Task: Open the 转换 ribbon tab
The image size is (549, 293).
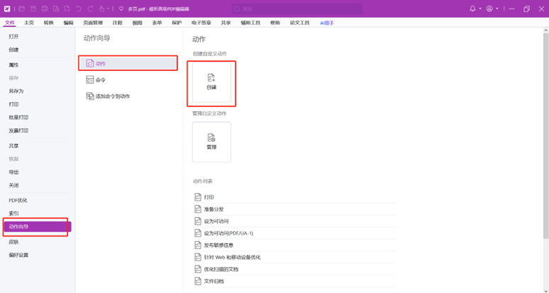Action: coord(49,23)
